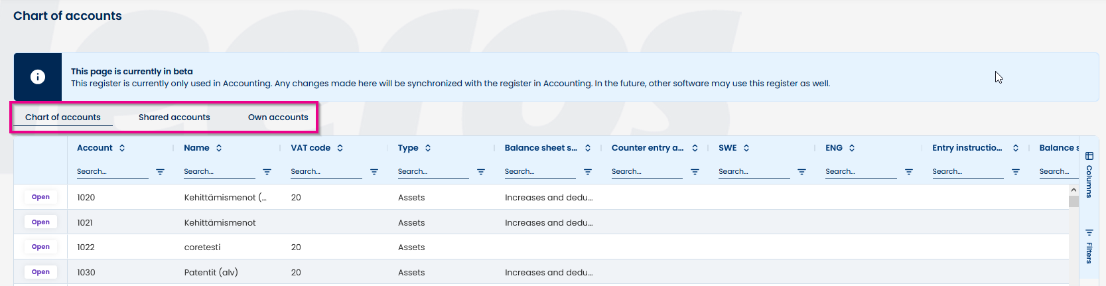Open the Account column filter icon

point(160,172)
